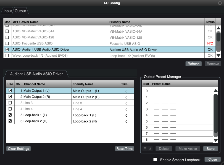Select preset slot 7 row
The image size is (224, 165).
(178, 133)
